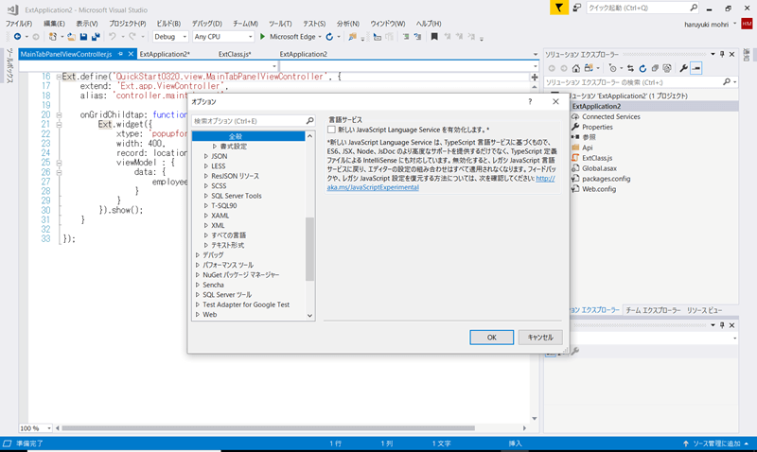Expand the デバッグ options node

click(x=198, y=255)
